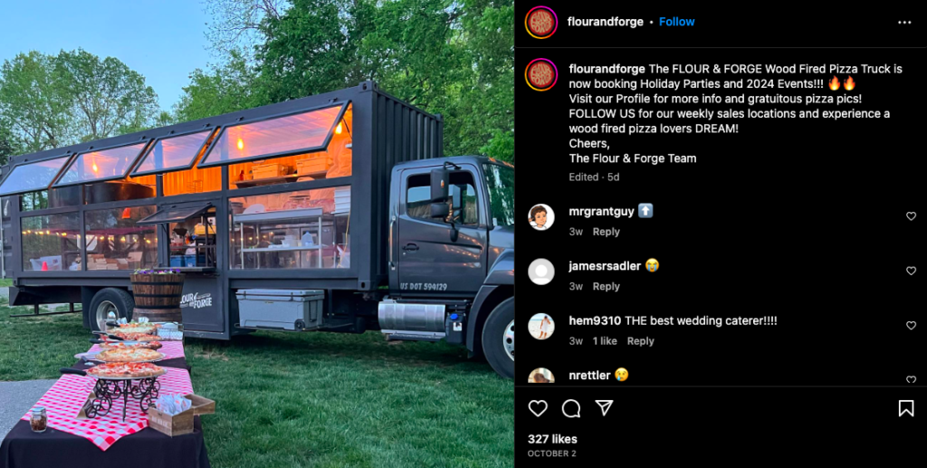The width and height of the screenshot is (927, 468).
Task: Share post via paper plane icon
Action: [x=604, y=407]
